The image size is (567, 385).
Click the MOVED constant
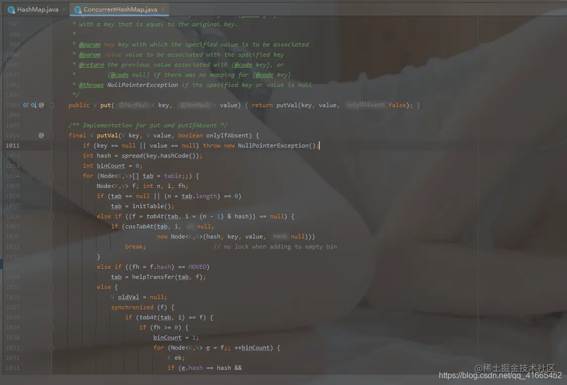tap(197, 267)
